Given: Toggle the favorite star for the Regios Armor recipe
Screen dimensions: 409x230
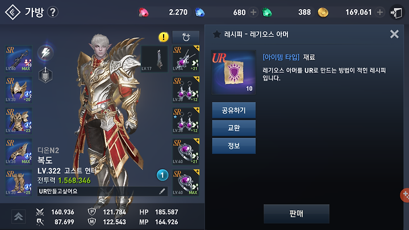Looking at the screenshot, I should (216, 34).
